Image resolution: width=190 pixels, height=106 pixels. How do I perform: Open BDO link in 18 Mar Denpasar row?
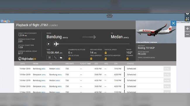(x=60, y=87)
